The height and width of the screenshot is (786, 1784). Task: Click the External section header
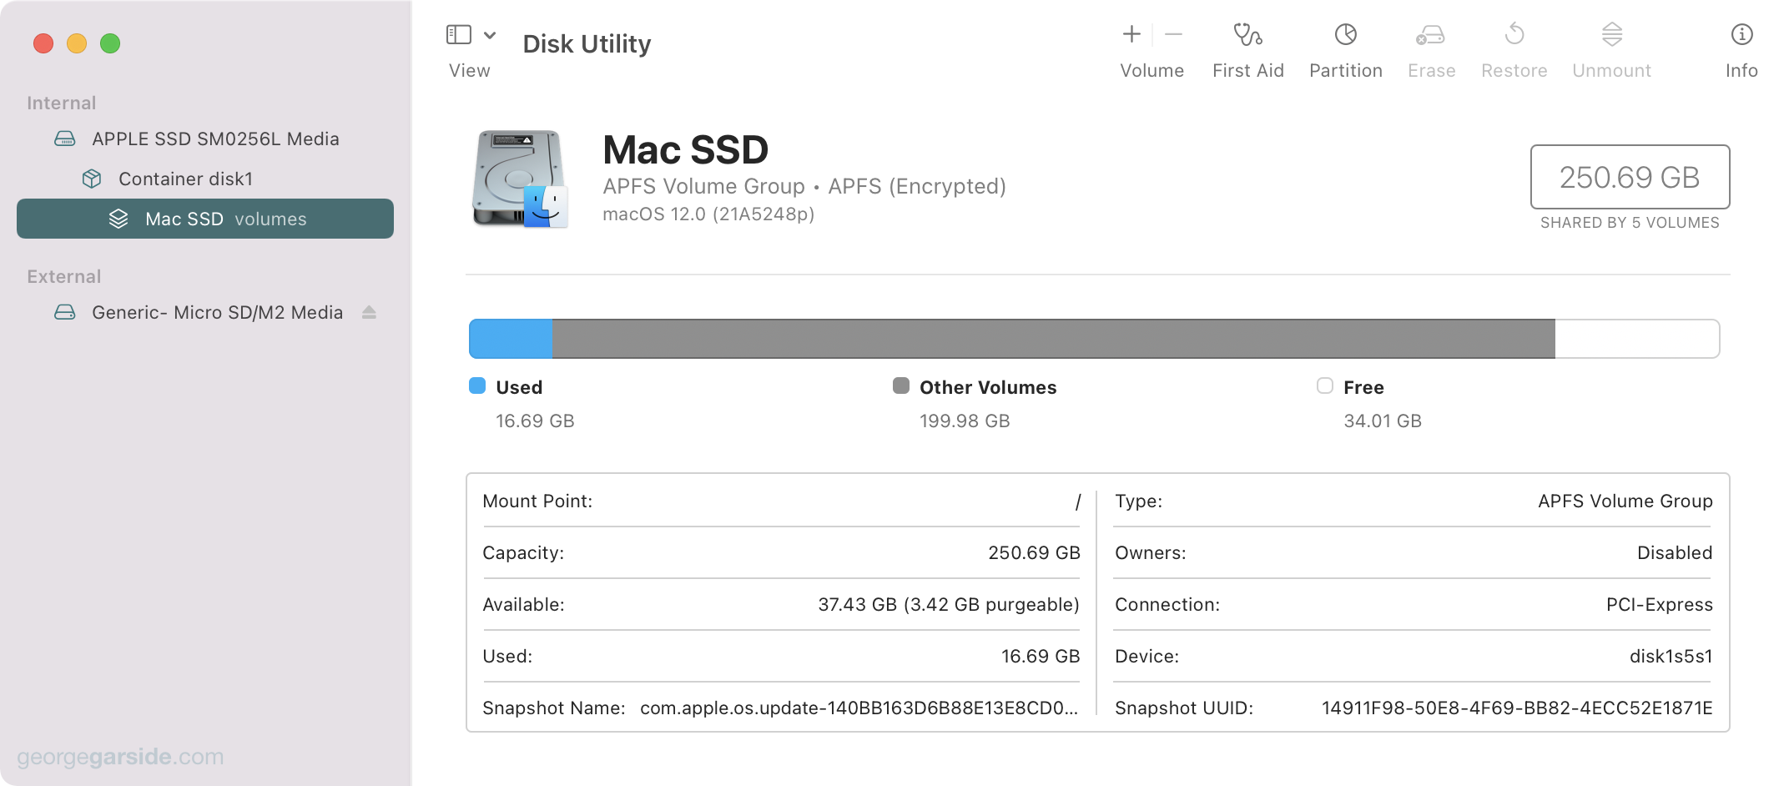63,276
